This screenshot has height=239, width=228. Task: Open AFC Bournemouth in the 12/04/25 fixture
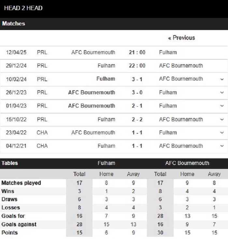click(93, 52)
